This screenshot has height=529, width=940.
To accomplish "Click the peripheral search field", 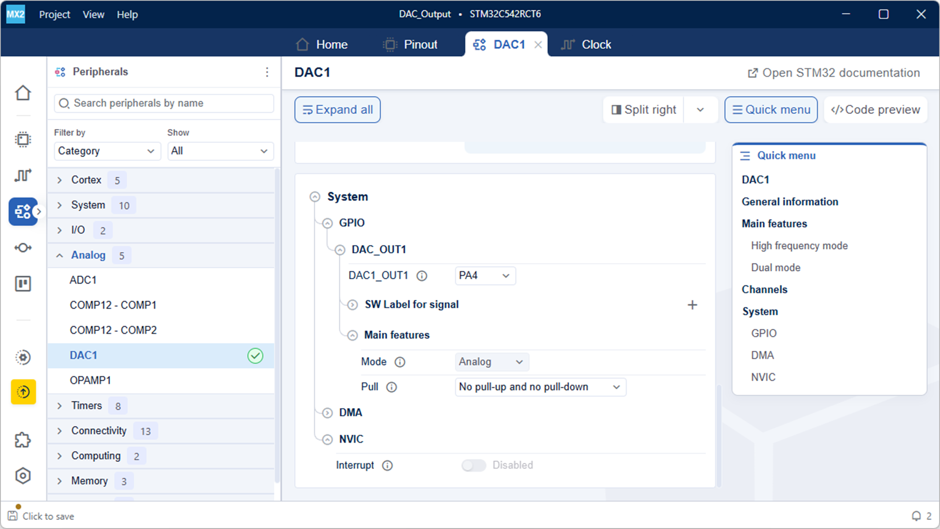I will pyautogui.click(x=164, y=103).
